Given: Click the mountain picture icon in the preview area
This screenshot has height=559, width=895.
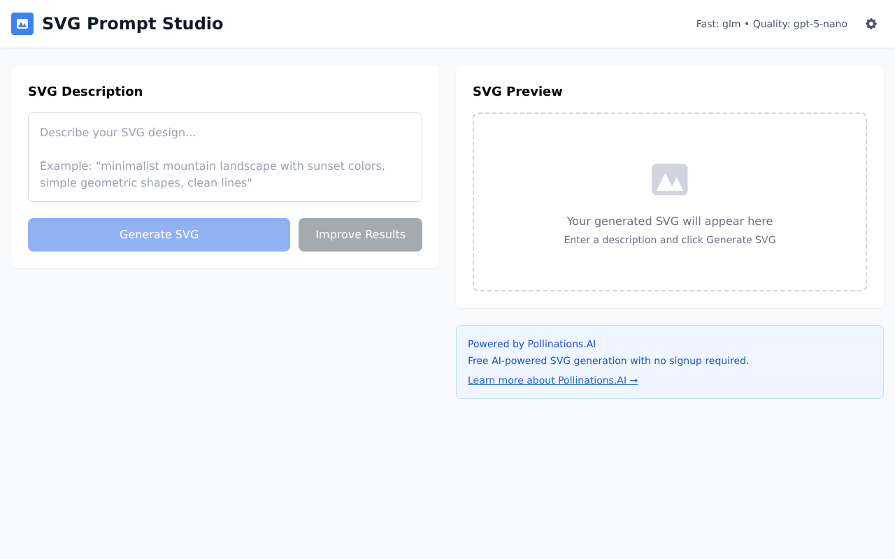Looking at the screenshot, I should point(669,179).
